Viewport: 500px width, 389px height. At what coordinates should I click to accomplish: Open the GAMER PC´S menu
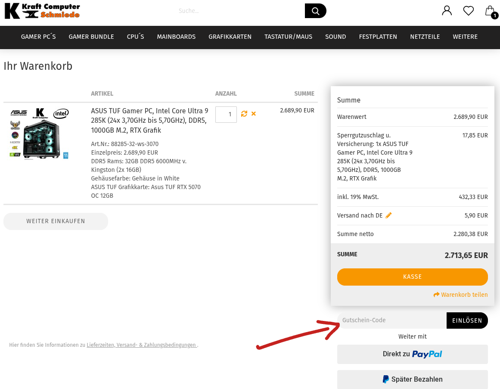click(38, 37)
